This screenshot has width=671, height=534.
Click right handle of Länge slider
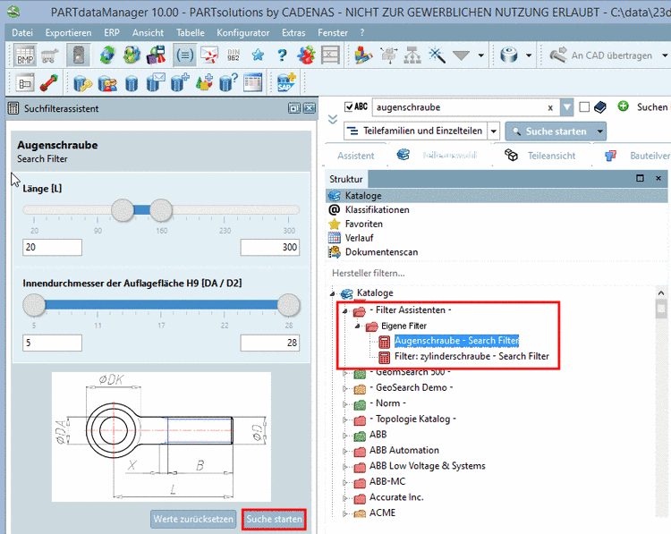[161, 210]
